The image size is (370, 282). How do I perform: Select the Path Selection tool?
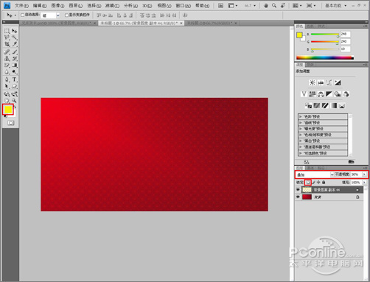coord(7,86)
